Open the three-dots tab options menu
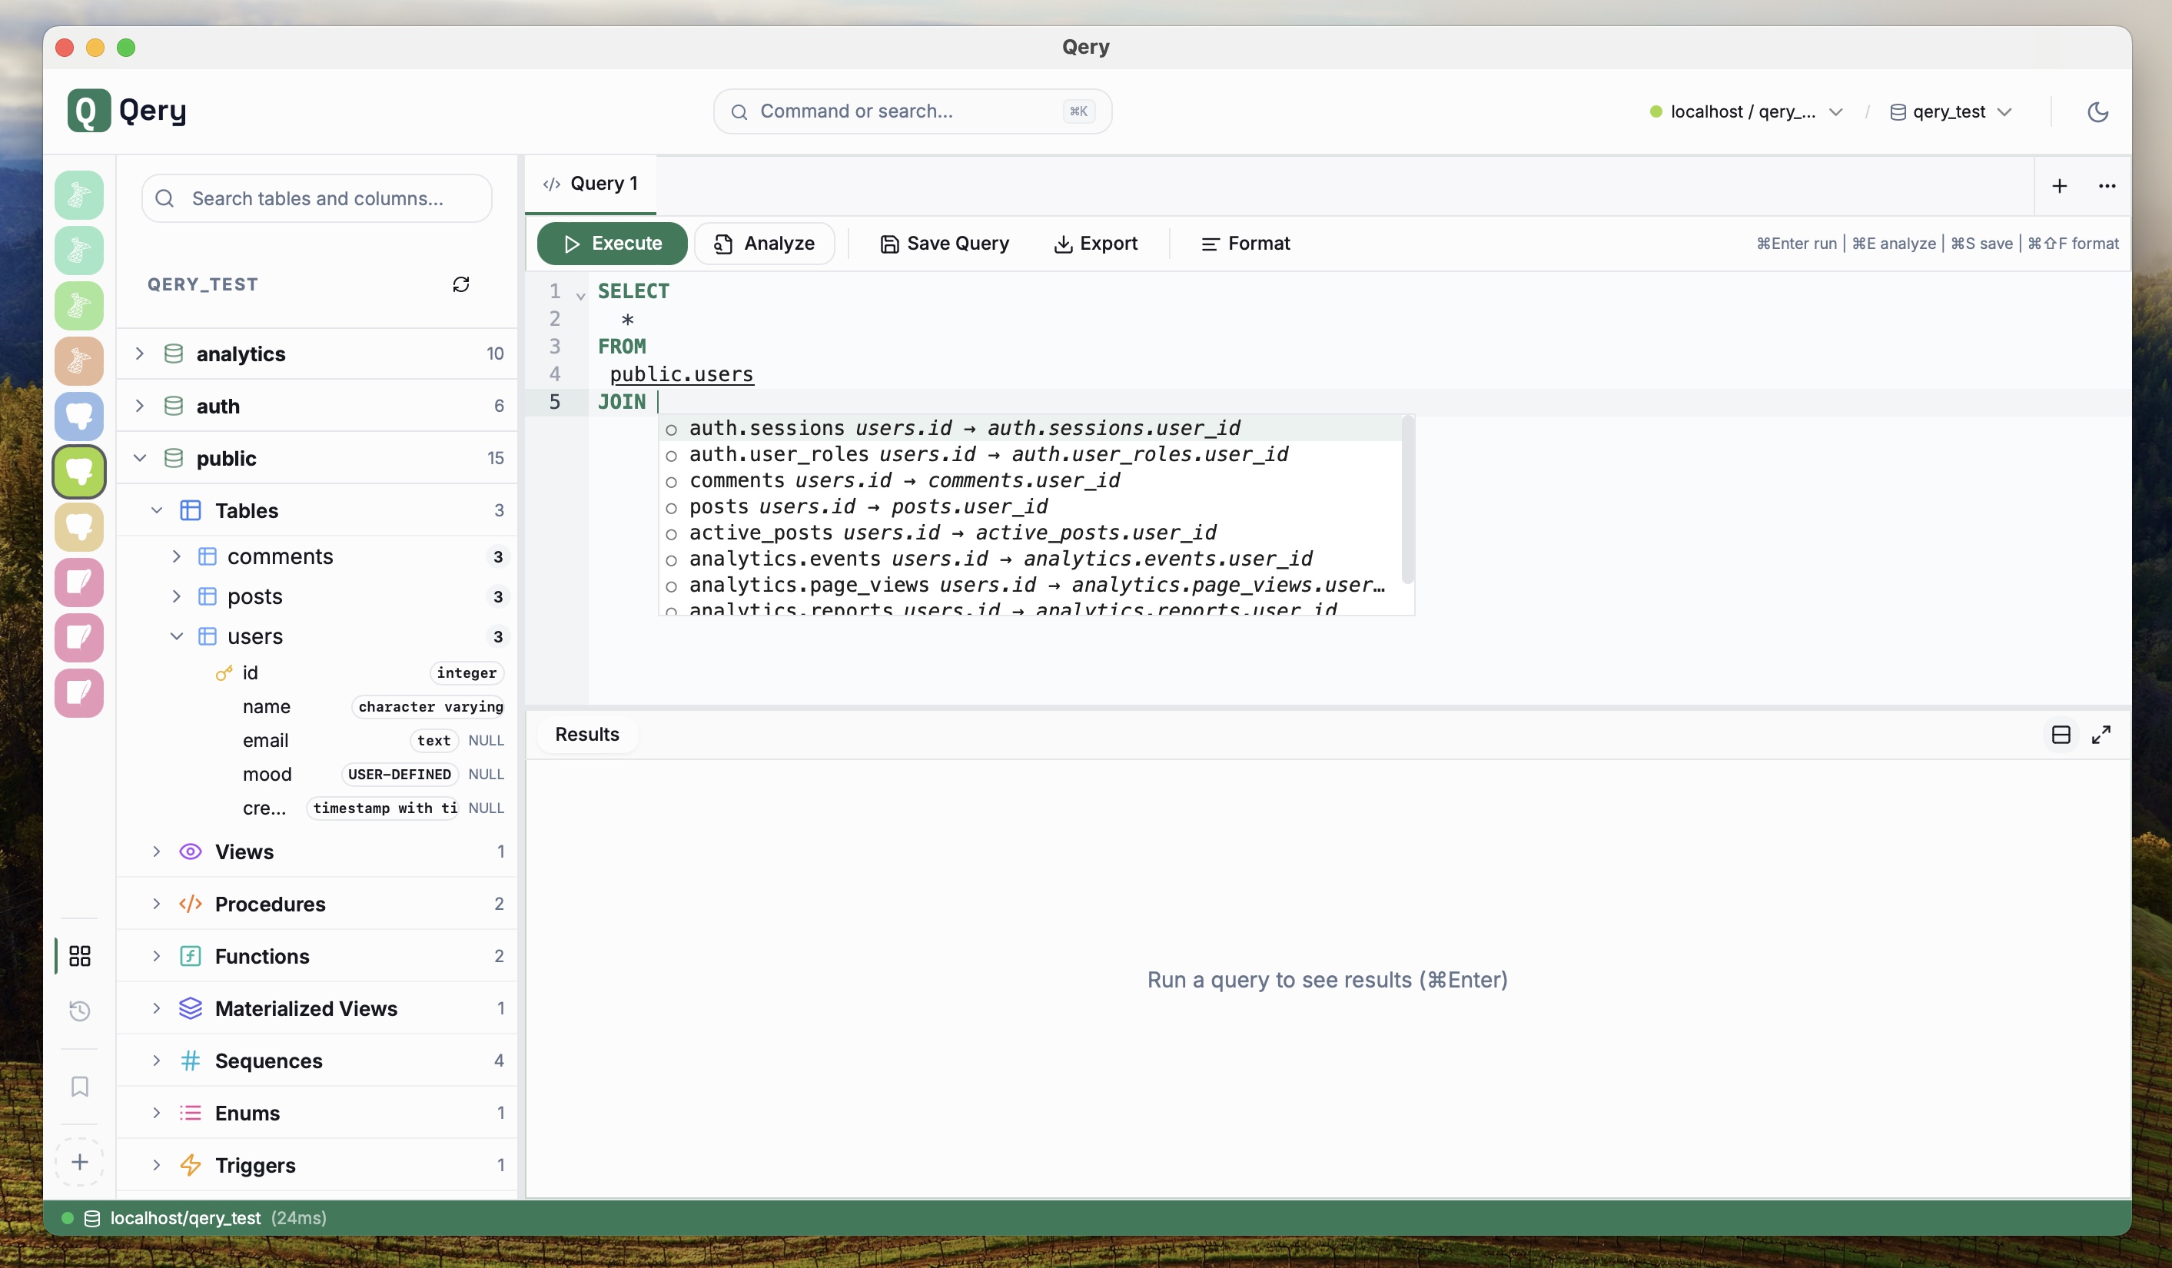 click(x=2107, y=186)
